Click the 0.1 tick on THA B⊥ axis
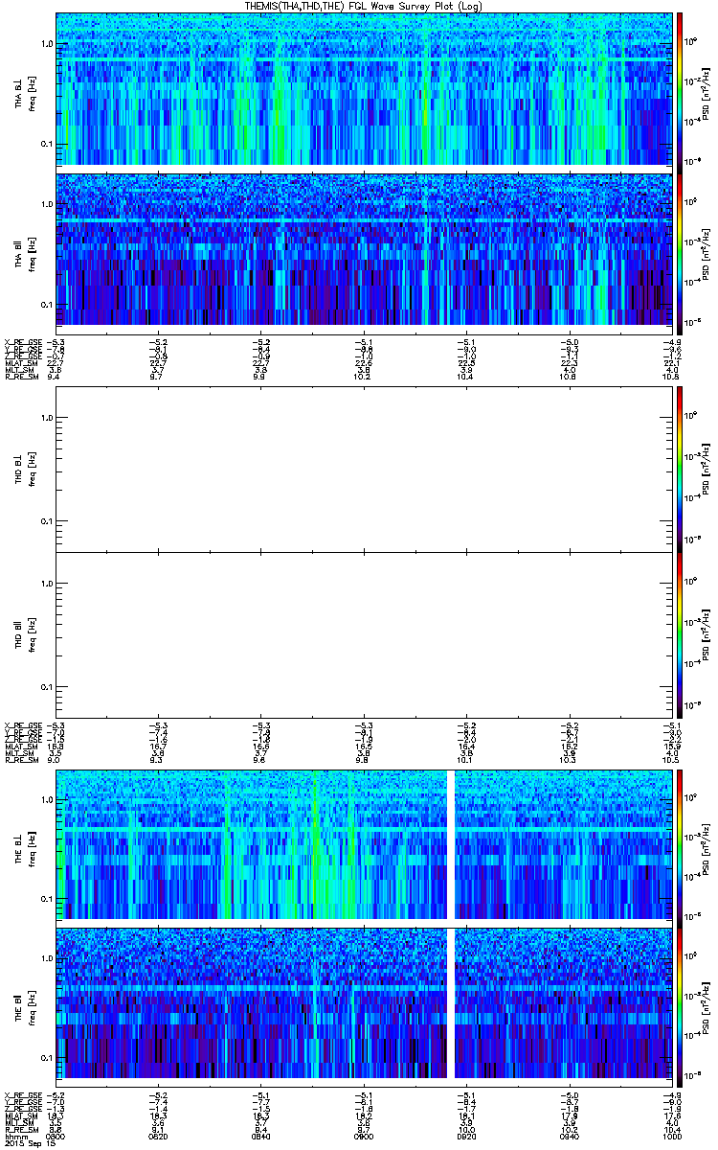Screen dimensions: 718x1150 tap(47, 144)
